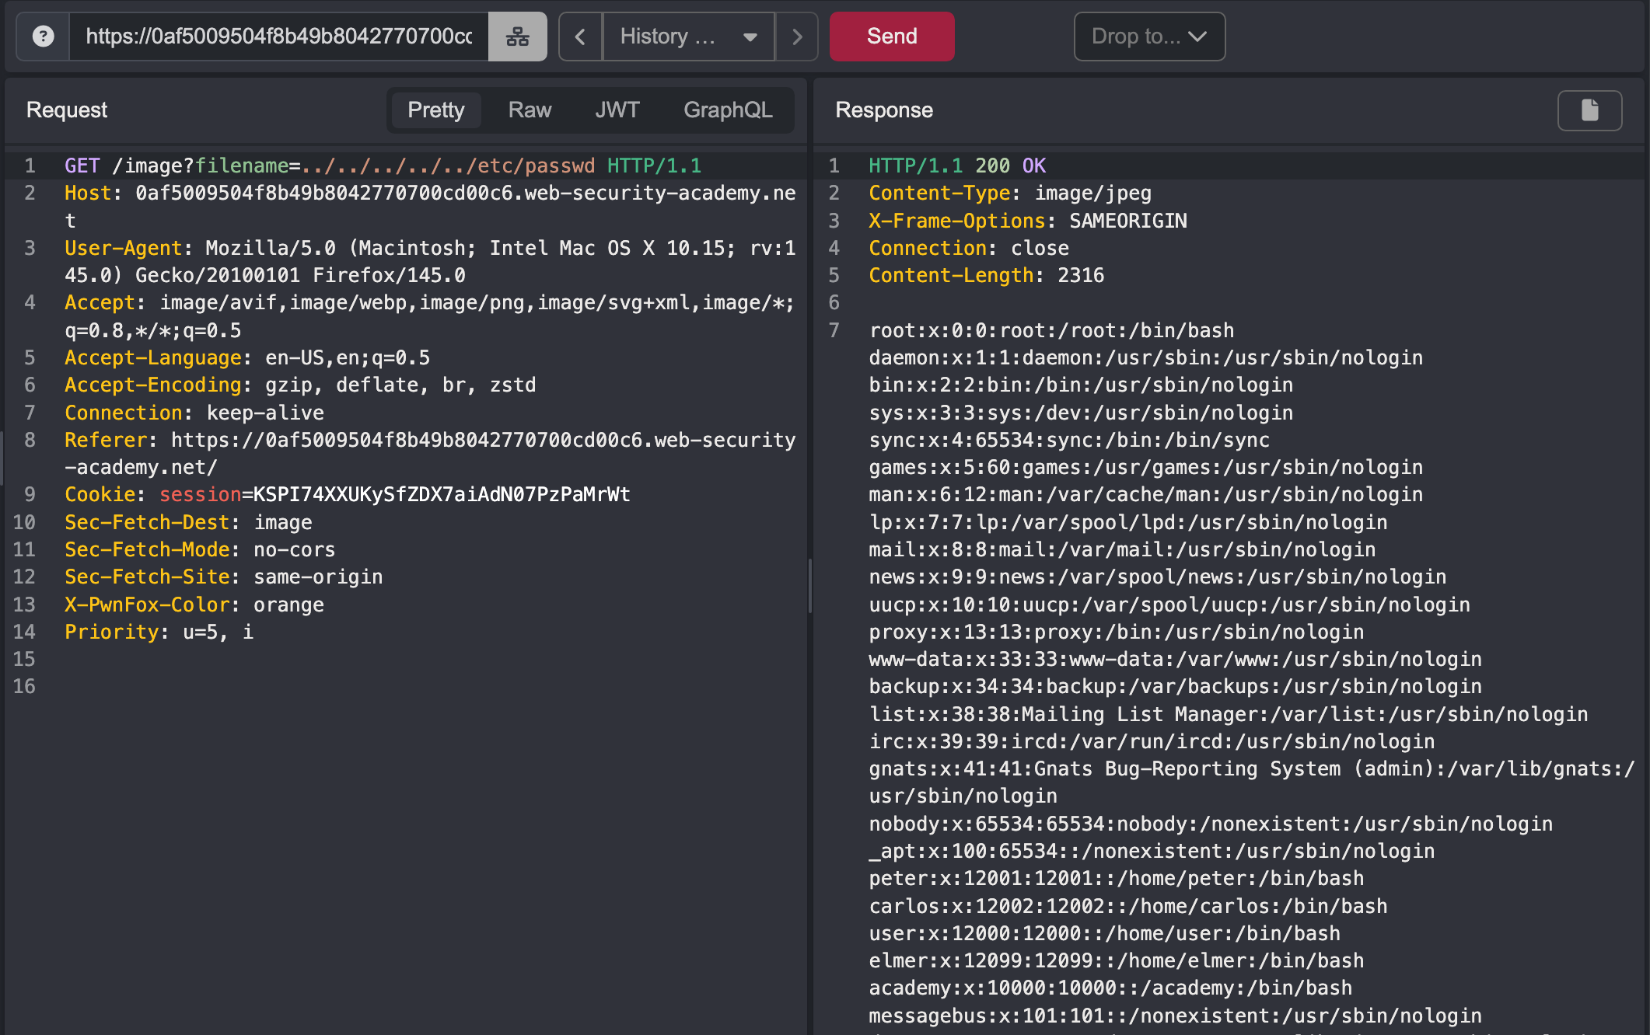Click the X-PwnFox-Color header line
Screen dimensions: 1650x1035
[x=194, y=605]
